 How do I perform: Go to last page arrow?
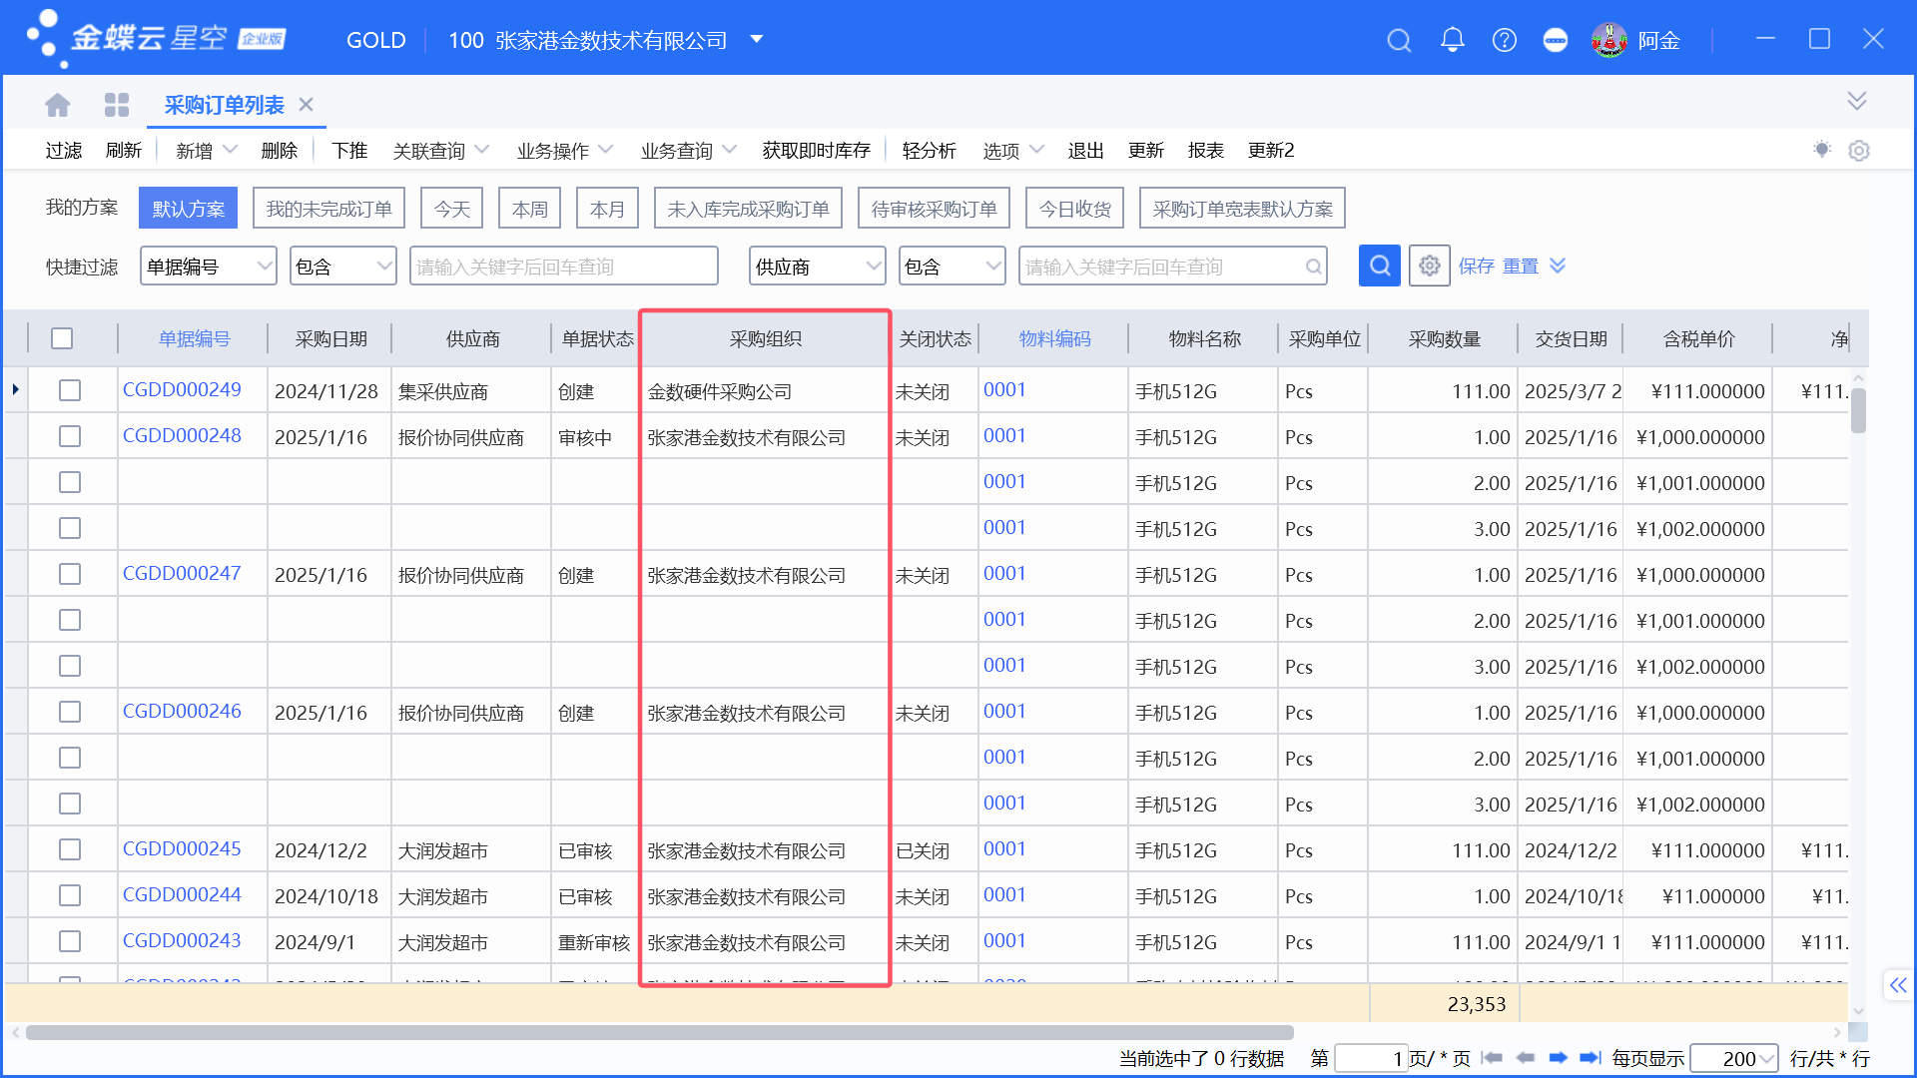[x=1591, y=1058]
